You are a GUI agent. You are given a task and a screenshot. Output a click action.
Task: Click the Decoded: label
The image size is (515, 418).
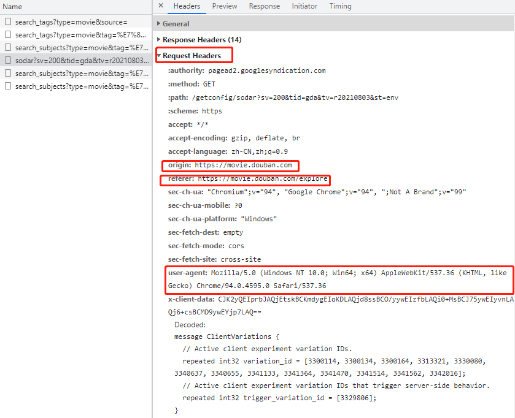[x=190, y=325]
